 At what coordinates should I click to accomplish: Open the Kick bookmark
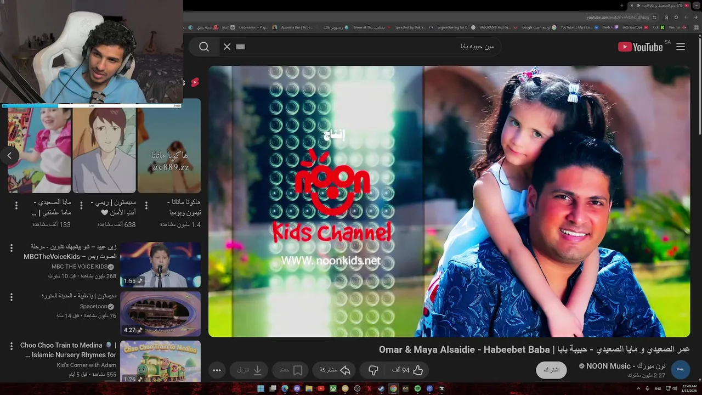[x=659, y=27]
